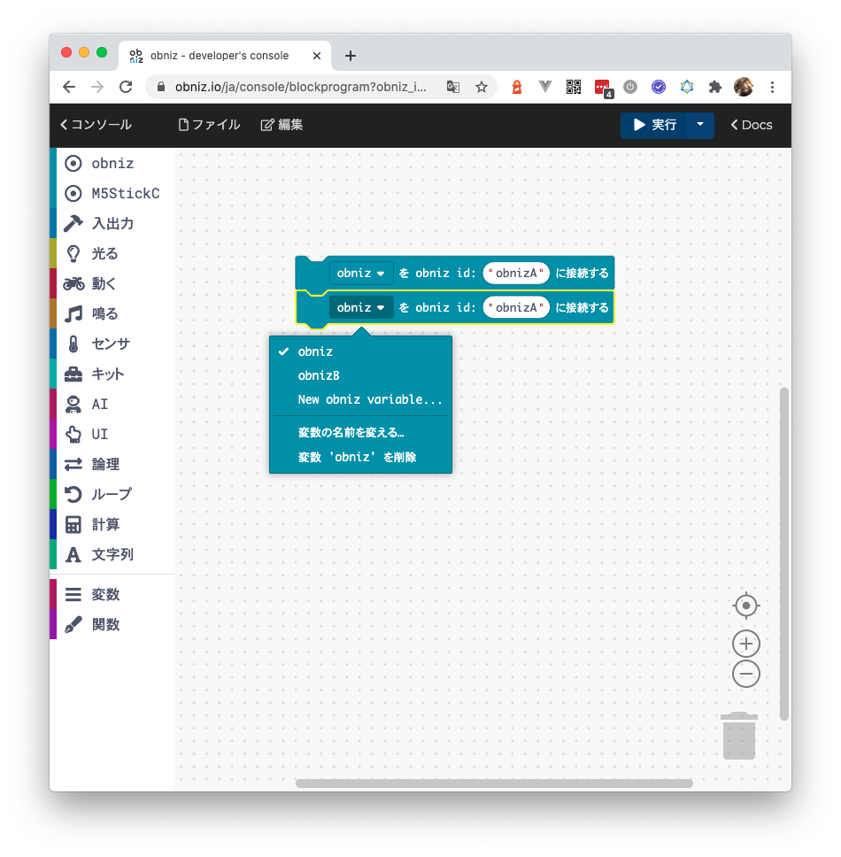Close the obniz developer's console tab

click(316, 56)
